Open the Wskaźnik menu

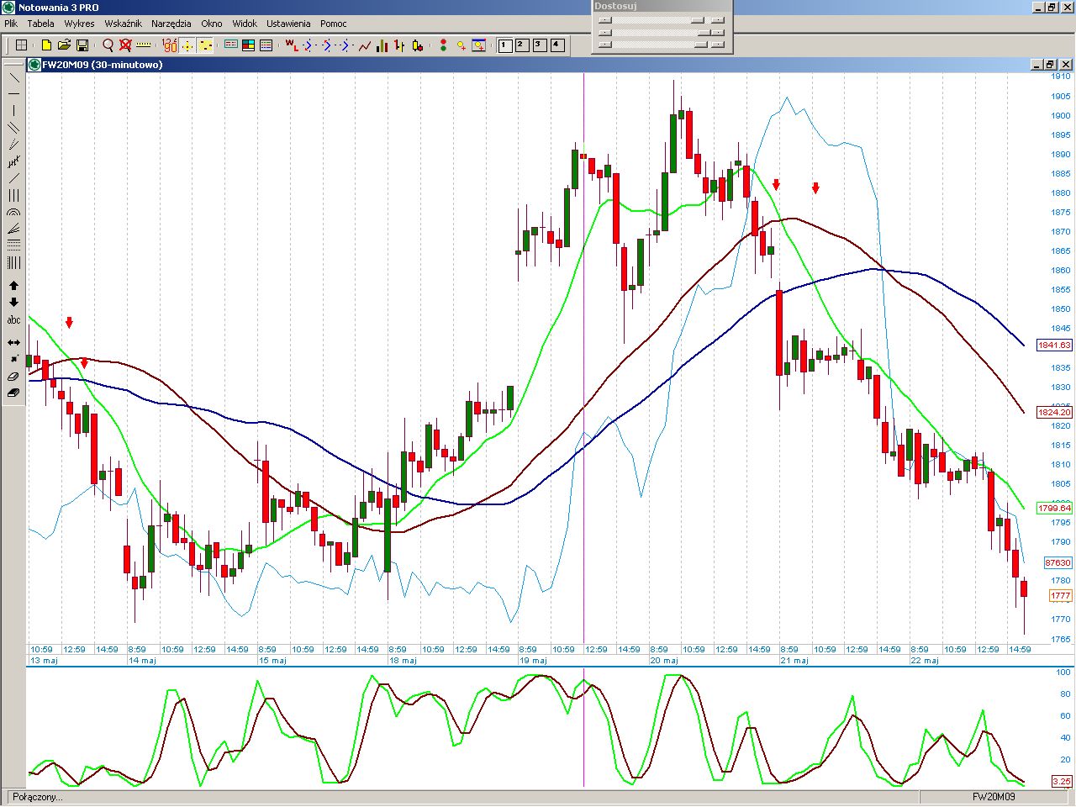(123, 24)
